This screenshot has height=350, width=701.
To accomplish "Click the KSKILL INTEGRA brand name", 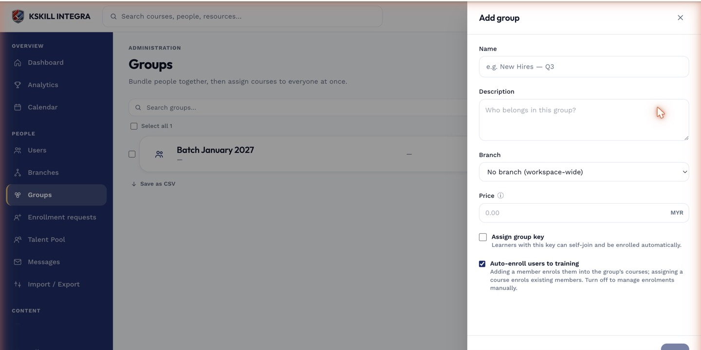I will (x=59, y=17).
